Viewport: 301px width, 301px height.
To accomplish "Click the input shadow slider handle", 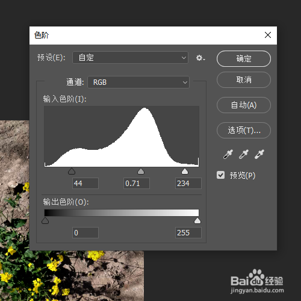I will point(72,172).
